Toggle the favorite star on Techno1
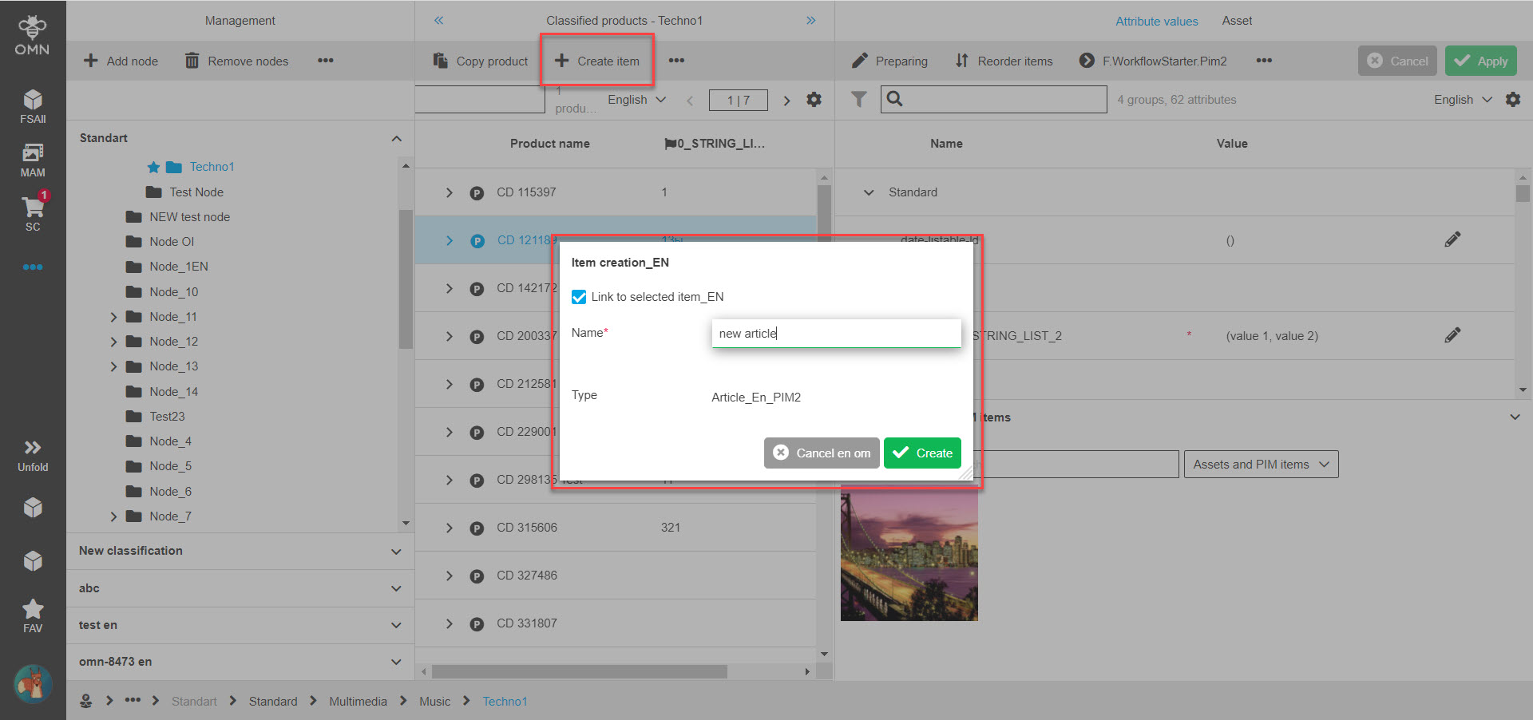Screen dimensions: 1533x720 click(153, 167)
